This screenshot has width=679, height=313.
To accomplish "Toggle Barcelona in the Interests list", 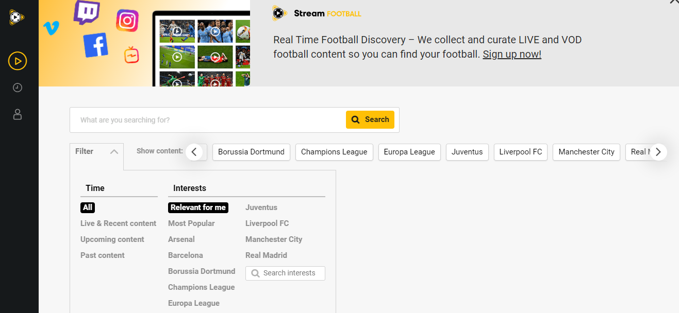I will [186, 255].
